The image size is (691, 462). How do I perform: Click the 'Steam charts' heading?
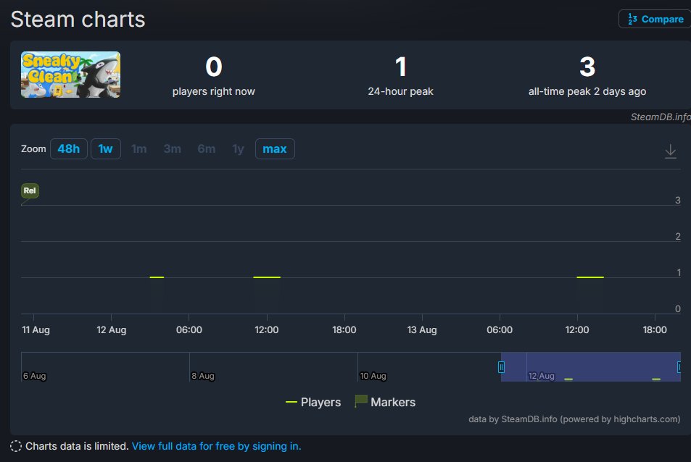pyautogui.click(x=78, y=20)
